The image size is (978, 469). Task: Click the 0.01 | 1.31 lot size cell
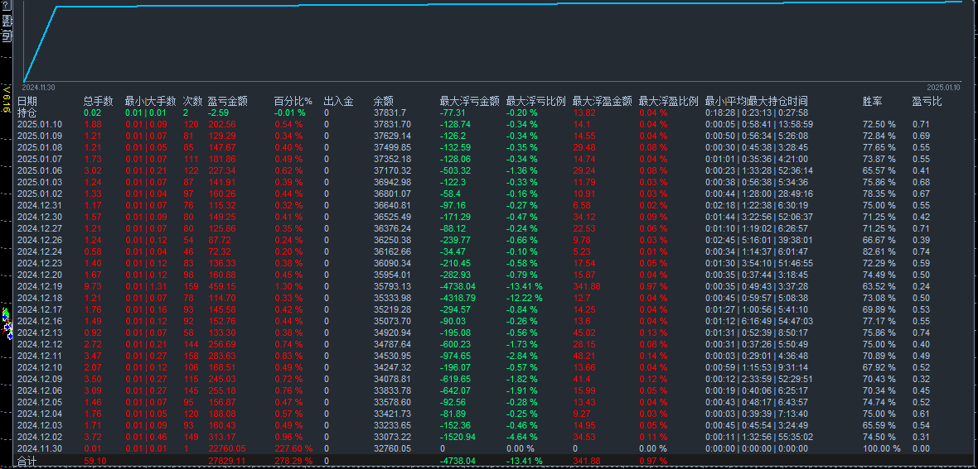[x=146, y=286]
